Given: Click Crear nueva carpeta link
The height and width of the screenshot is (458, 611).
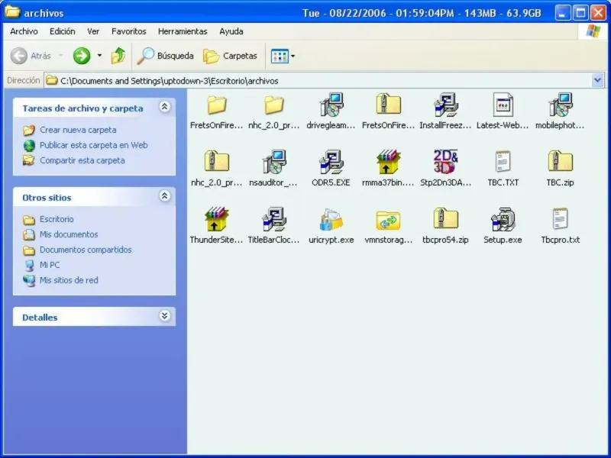Looking at the screenshot, I should (x=78, y=130).
